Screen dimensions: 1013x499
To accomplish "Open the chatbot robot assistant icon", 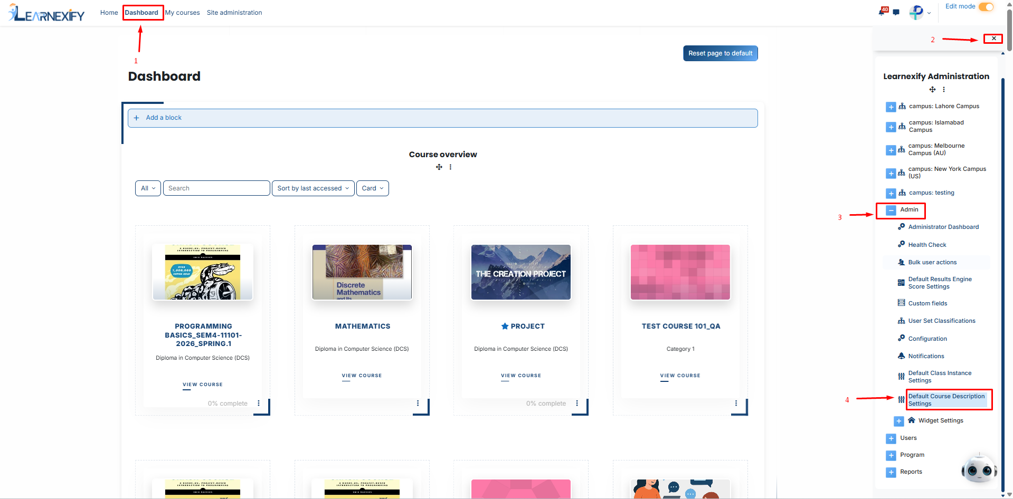I will tap(979, 468).
